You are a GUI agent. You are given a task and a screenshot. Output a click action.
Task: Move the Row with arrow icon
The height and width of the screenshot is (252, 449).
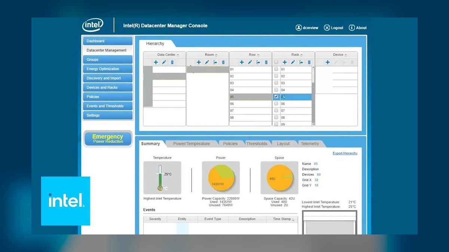pyautogui.click(x=258, y=62)
